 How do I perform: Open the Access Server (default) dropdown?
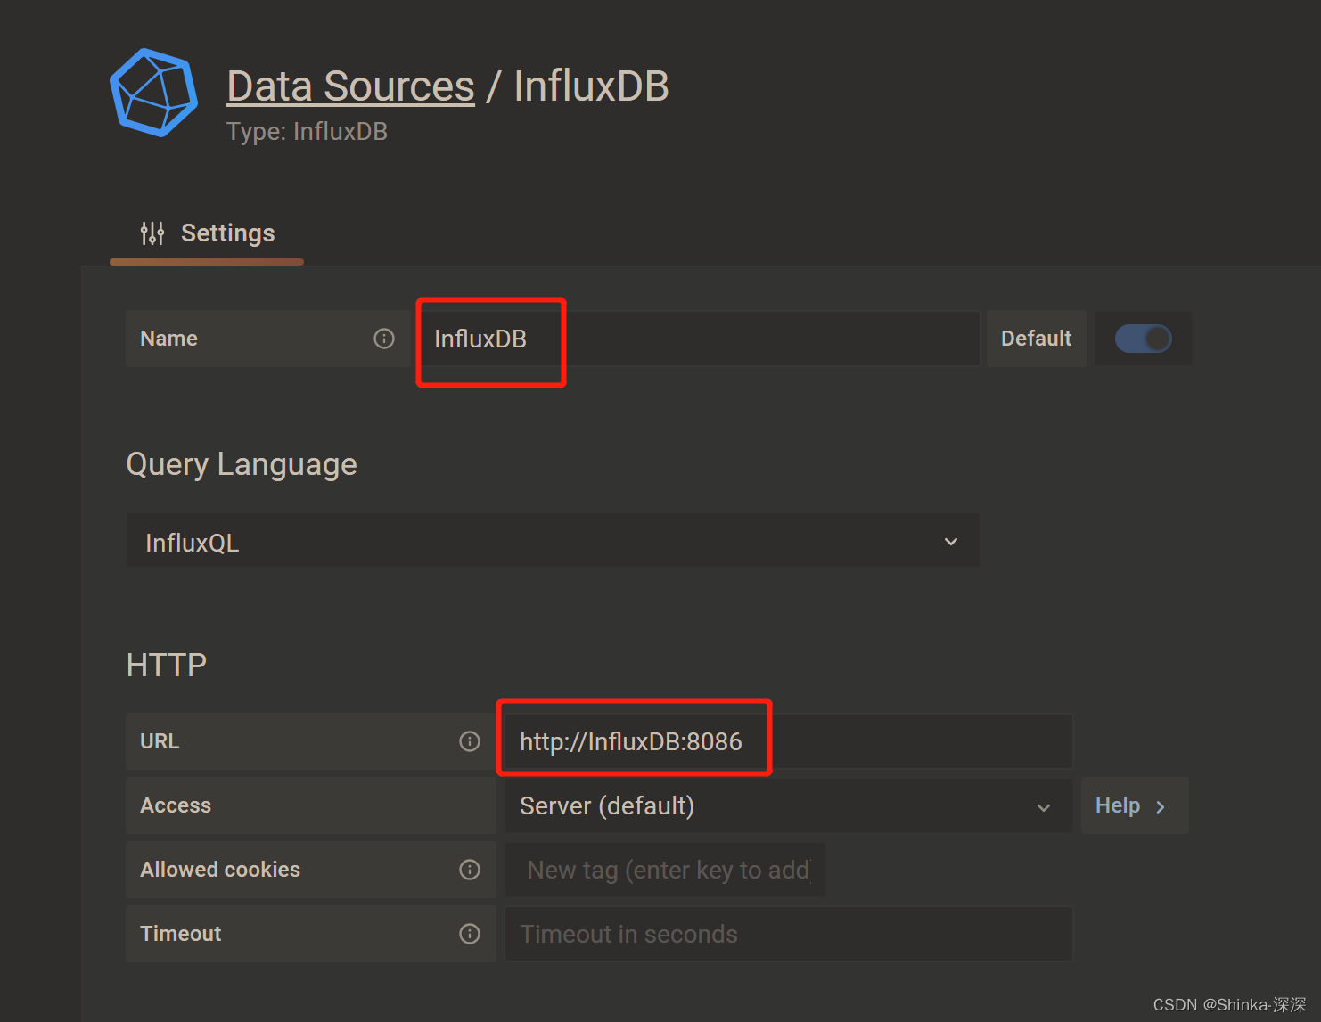click(x=788, y=805)
